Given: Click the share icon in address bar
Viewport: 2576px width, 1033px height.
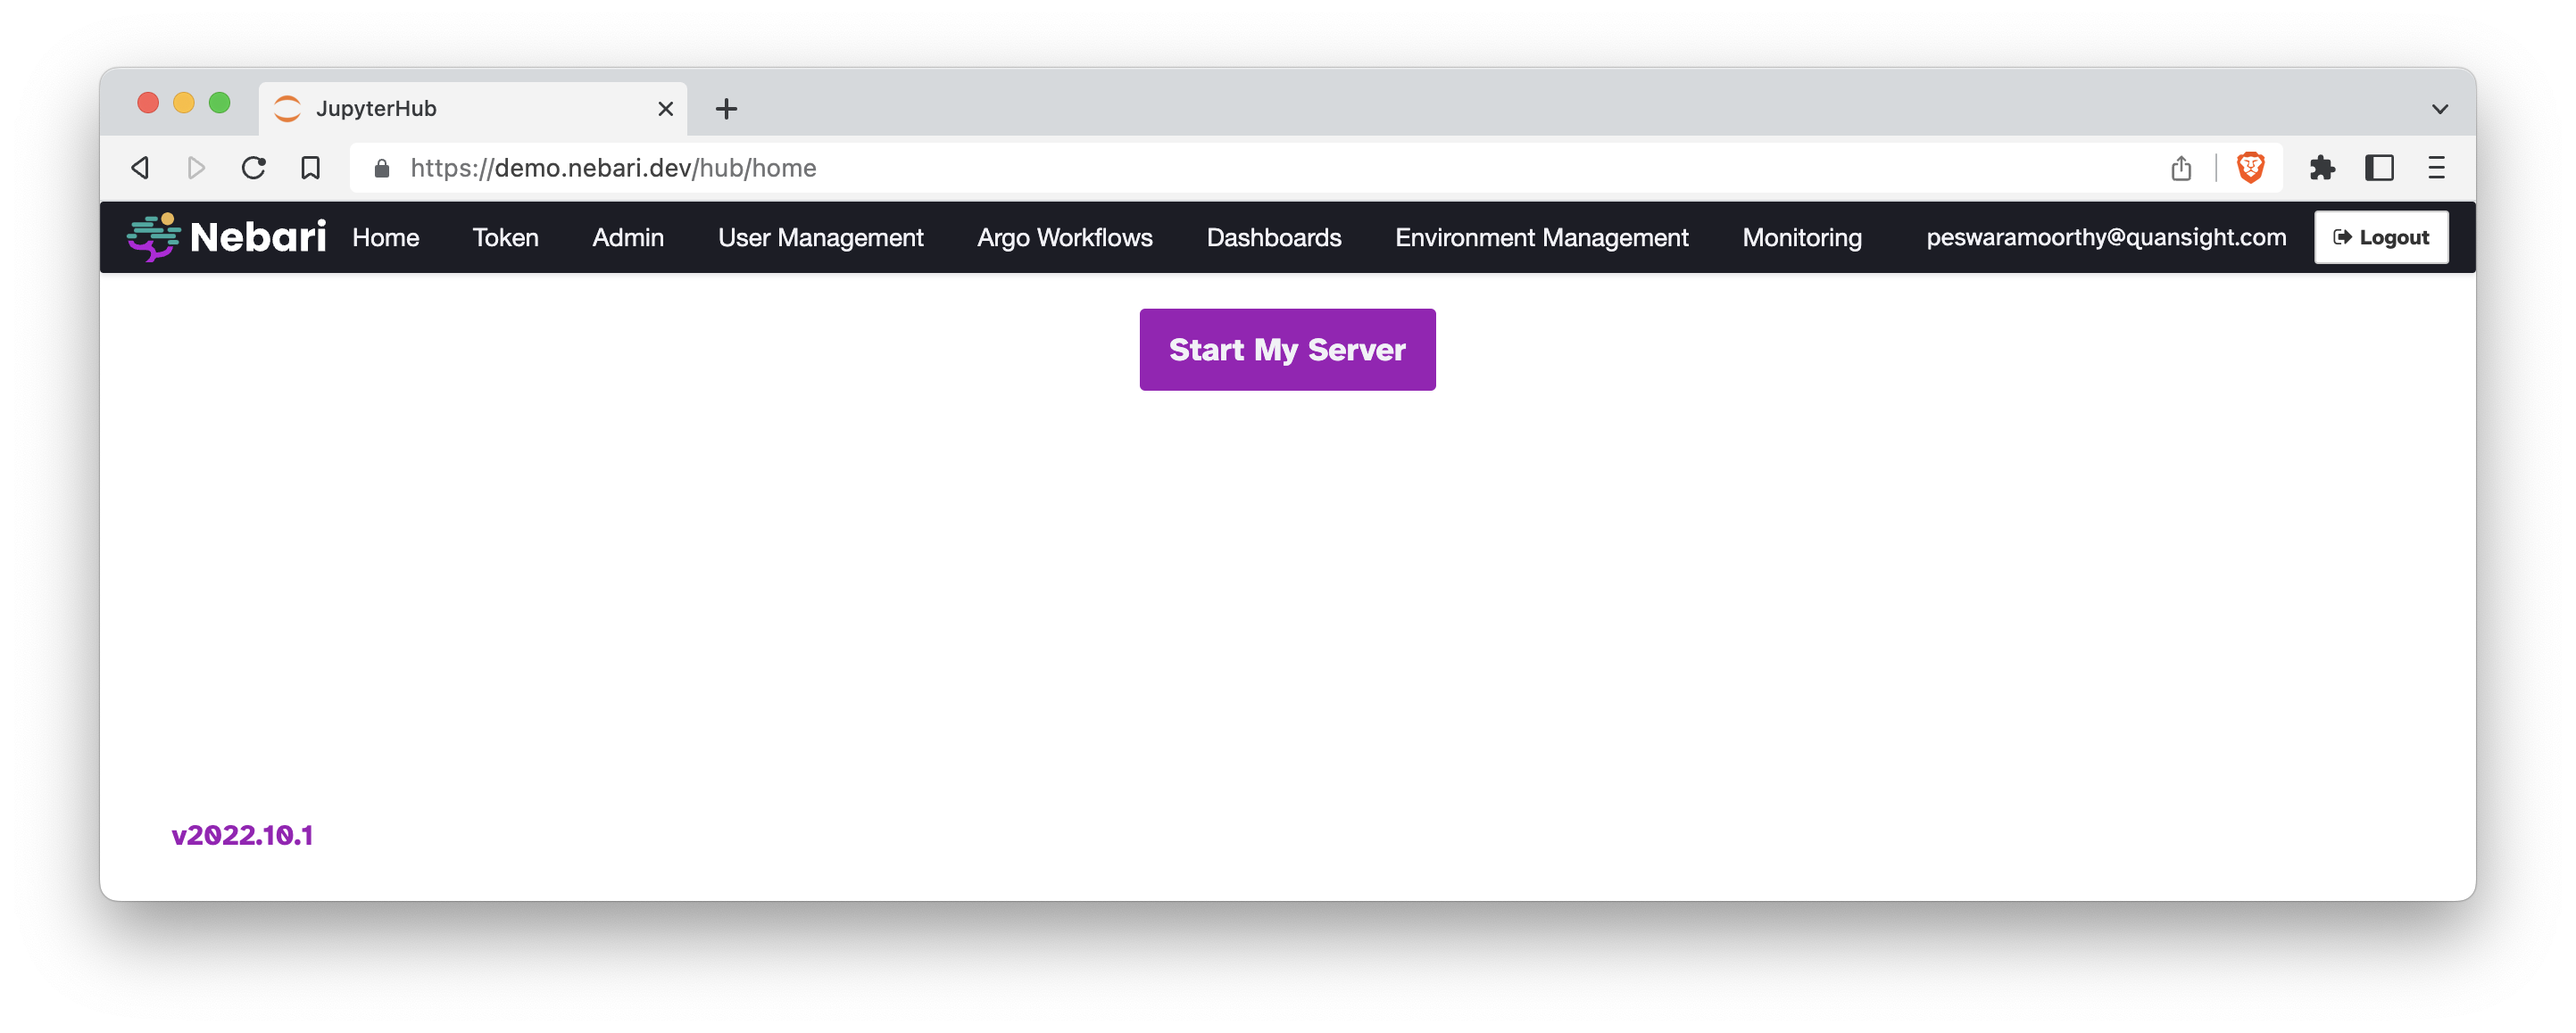Looking at the screenshot, I should (x=2181, y=168).
